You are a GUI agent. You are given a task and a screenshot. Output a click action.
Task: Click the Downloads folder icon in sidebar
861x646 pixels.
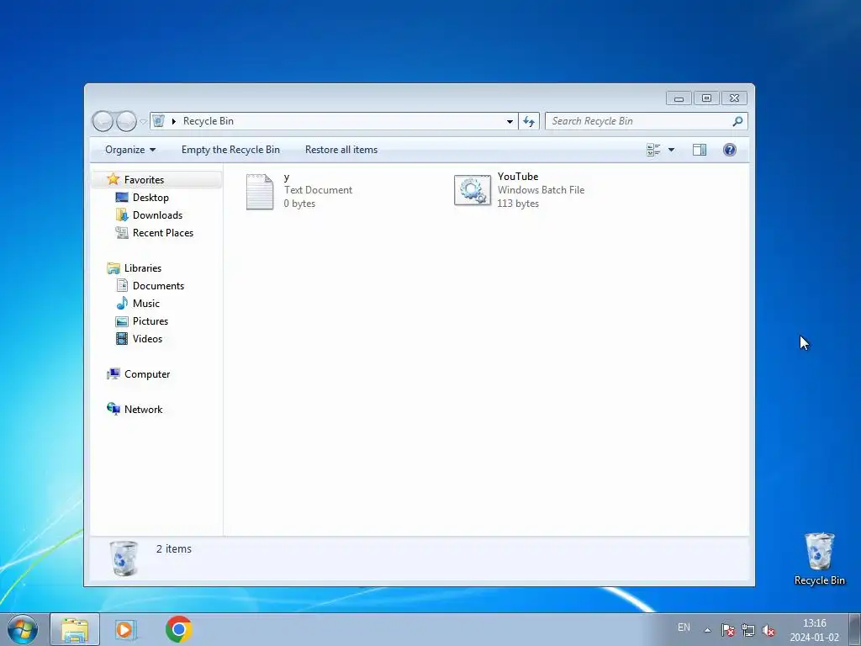[x=122, y=214]
